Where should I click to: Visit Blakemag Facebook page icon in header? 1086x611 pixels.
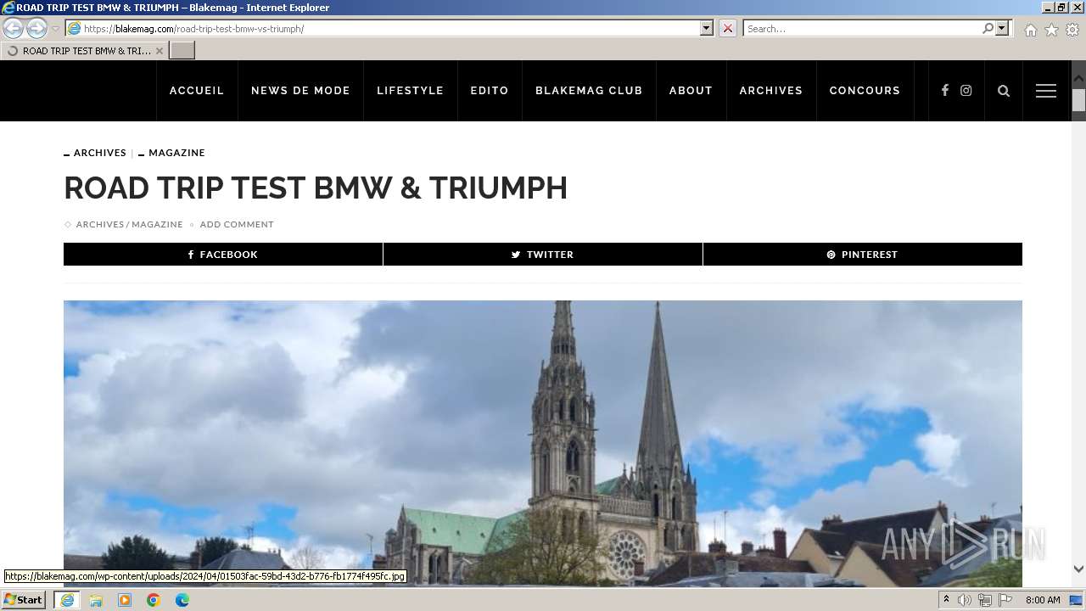pos(944,91)
